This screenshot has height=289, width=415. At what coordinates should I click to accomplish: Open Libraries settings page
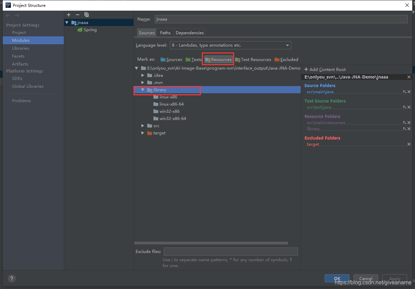(21, 48)
